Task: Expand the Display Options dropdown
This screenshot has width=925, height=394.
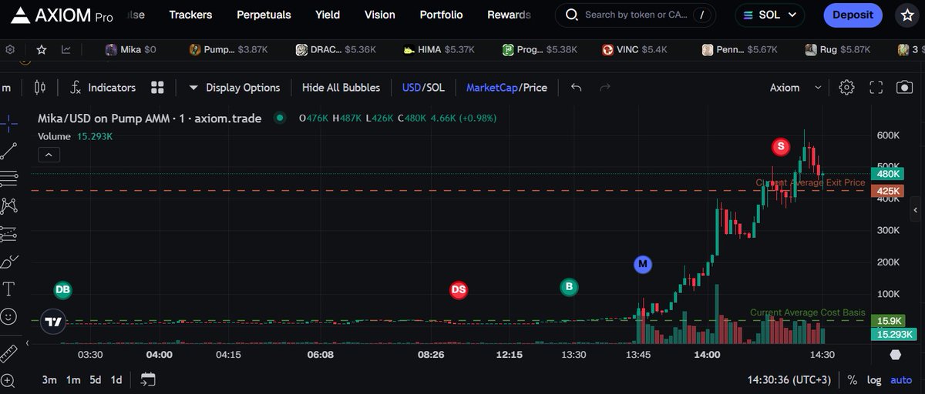Action: click(234, 87)
